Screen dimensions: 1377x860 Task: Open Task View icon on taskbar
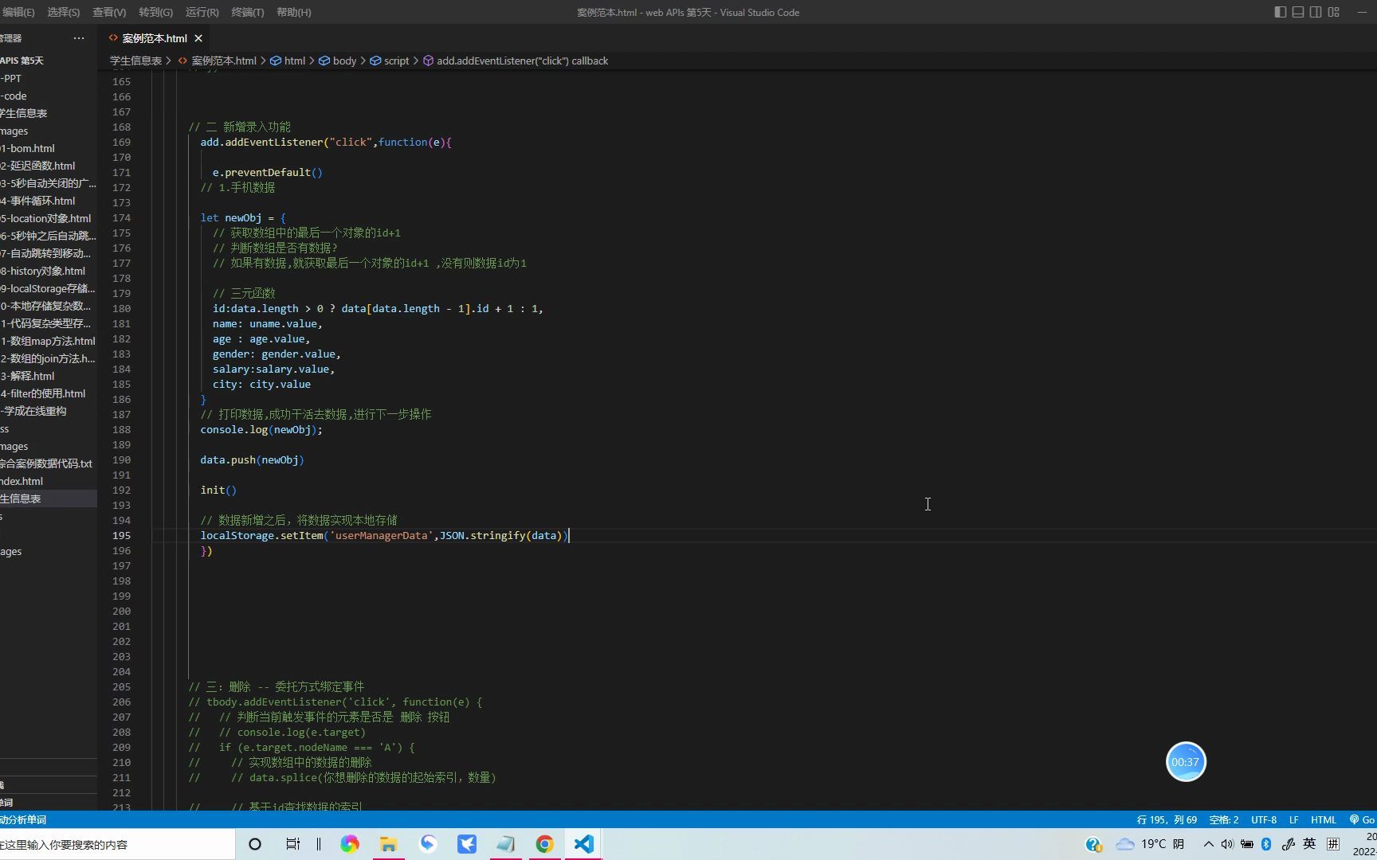(292, 844)
